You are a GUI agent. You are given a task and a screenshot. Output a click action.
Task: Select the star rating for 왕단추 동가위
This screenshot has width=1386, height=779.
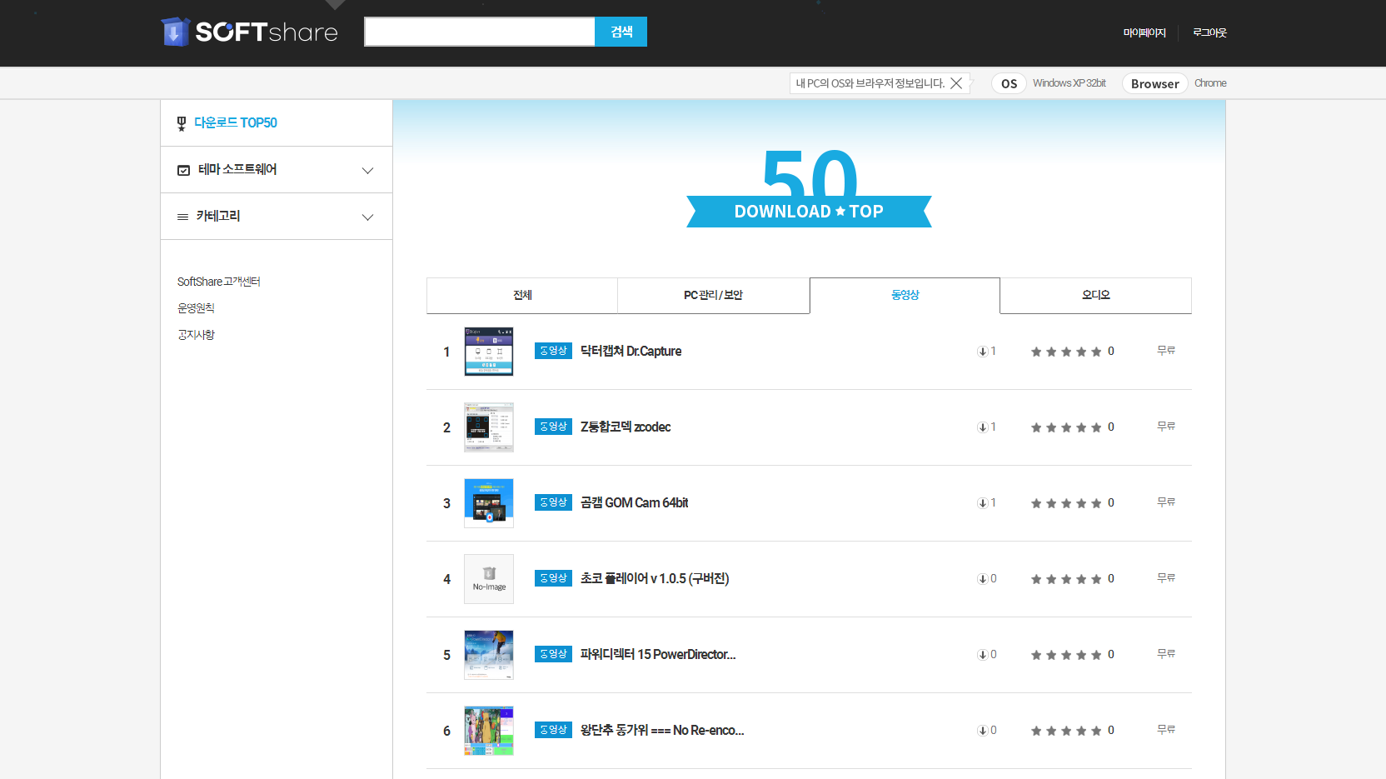pos(1066,731)
